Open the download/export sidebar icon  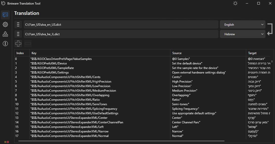(x=5, y=34)
